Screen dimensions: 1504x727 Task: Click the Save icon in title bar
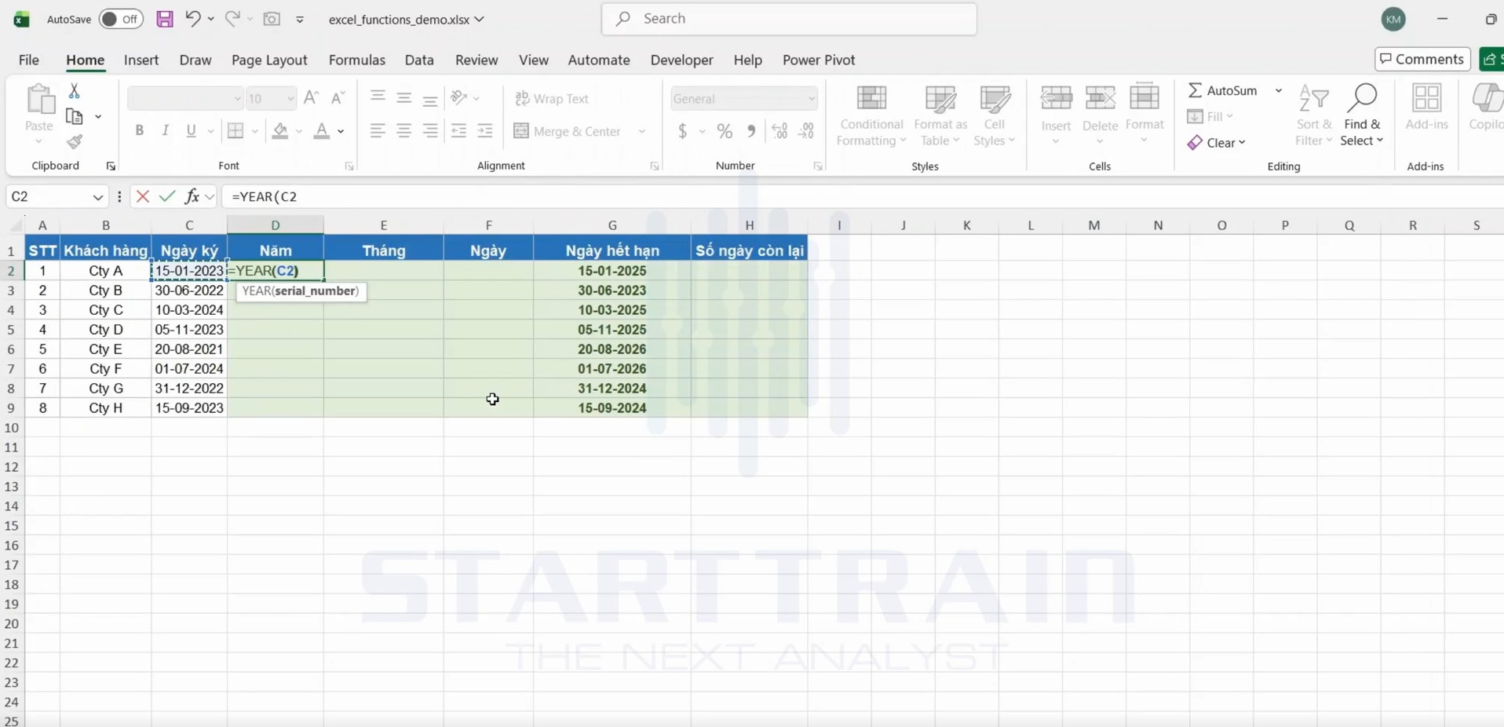[165, 19]
